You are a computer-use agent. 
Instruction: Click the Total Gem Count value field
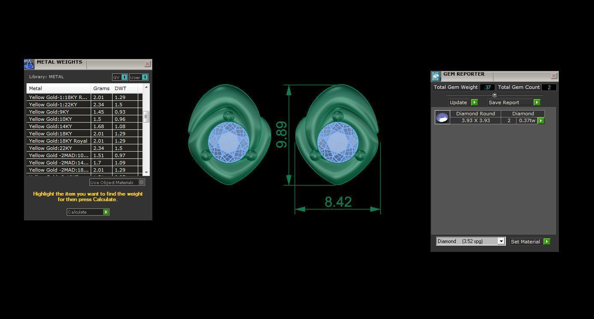pyautogui.click(x=549, y=87)
